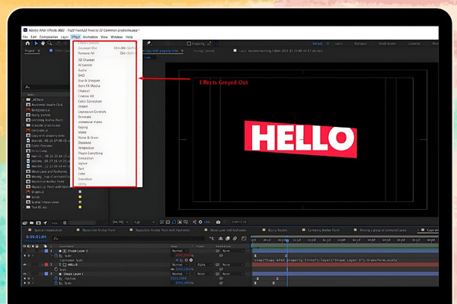Click Position stopwatch under Shape Layer 1

click(x=56, y=278)
